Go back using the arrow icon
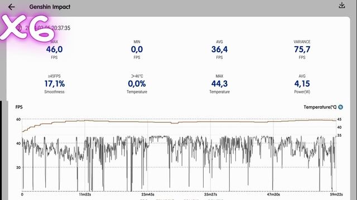357x200 pixels. [11, 7]
